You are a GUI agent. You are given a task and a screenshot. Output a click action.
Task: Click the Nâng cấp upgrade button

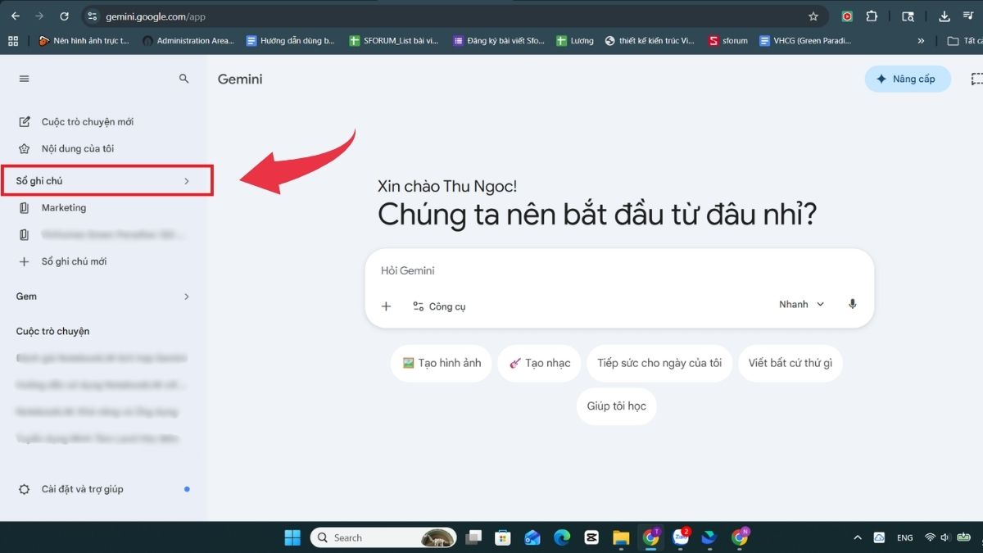click(x=907, y=79)
